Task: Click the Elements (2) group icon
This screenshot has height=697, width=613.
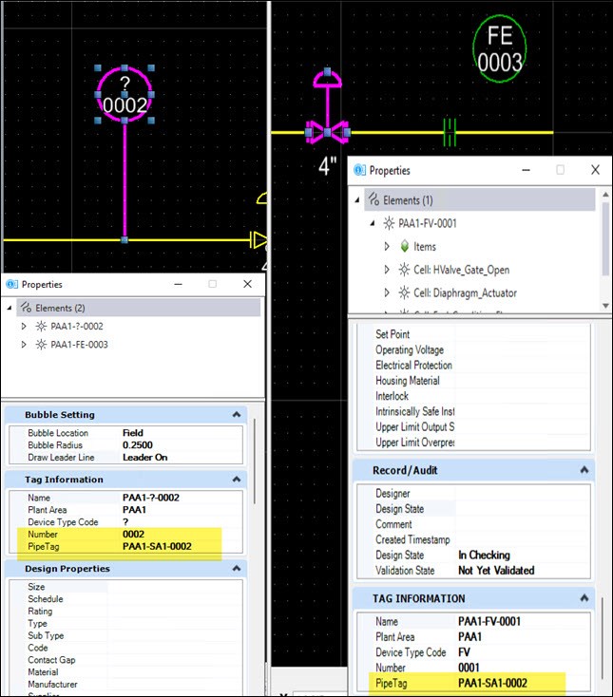Action: pos(26,308)
